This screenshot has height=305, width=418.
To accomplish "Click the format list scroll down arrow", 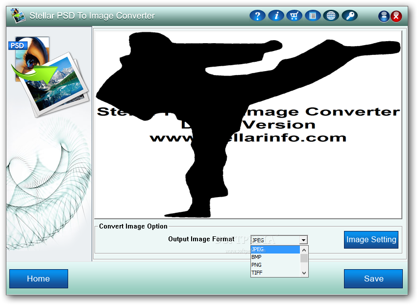I will (x=304, y=273).
